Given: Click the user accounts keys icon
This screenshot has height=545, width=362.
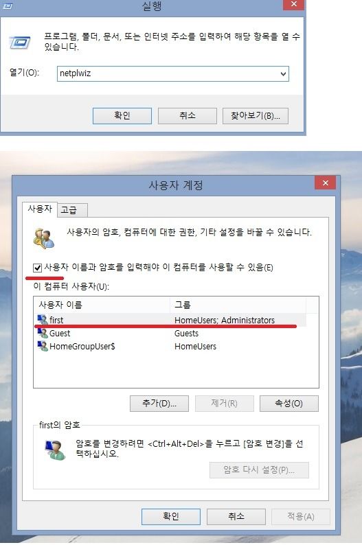Looking at the screenshot, I should [44, 239].
